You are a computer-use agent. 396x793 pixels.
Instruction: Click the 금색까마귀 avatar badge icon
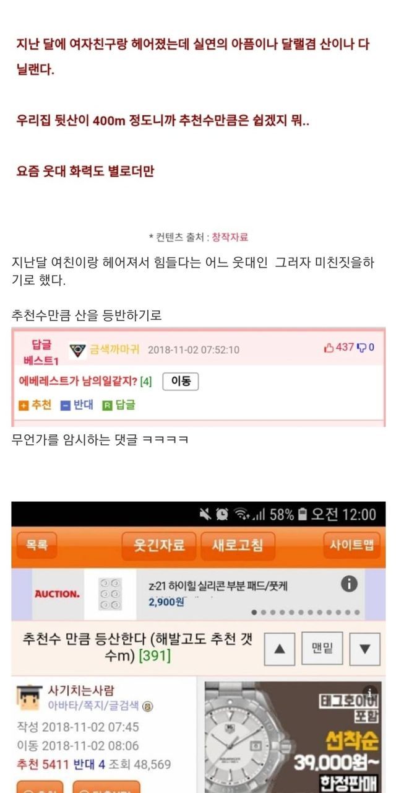(78, 350)
